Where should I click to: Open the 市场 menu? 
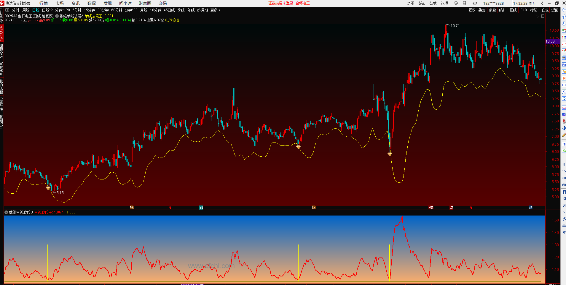(x=60, y=3)
